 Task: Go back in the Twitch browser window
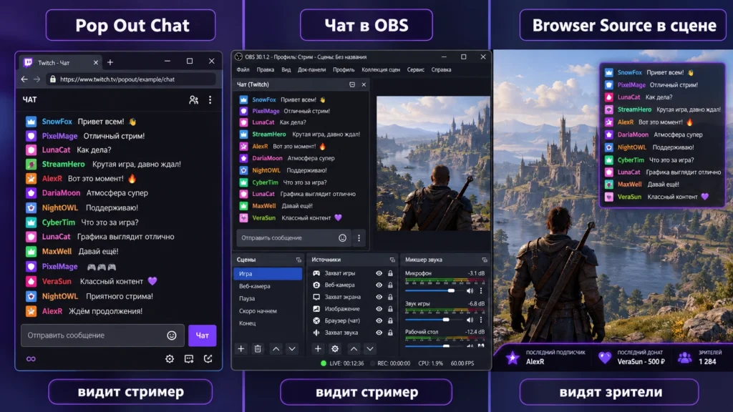(x=24, y=79)
